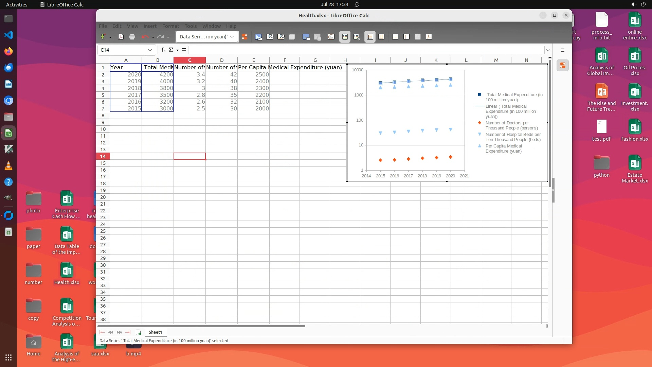Click inside the formula input line
The height and width of the screenshot is (367, 652).
tap(366, 50)
